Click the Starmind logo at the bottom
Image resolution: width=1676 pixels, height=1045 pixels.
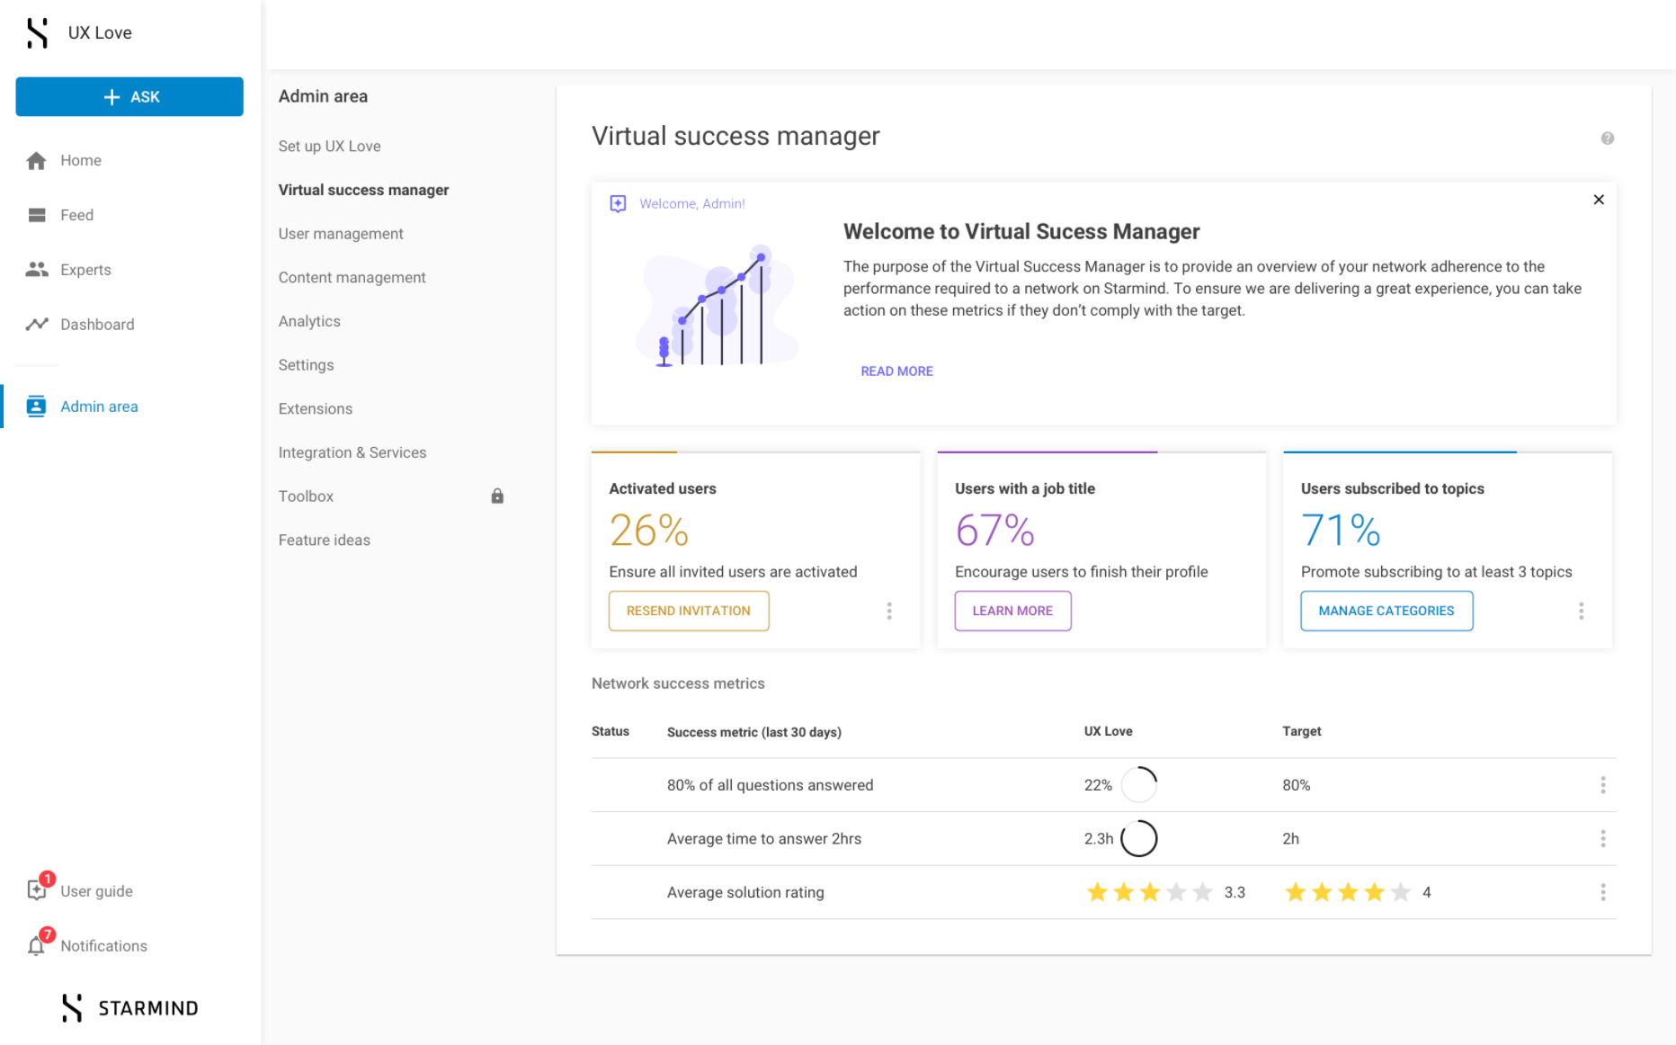[130, 1008]
